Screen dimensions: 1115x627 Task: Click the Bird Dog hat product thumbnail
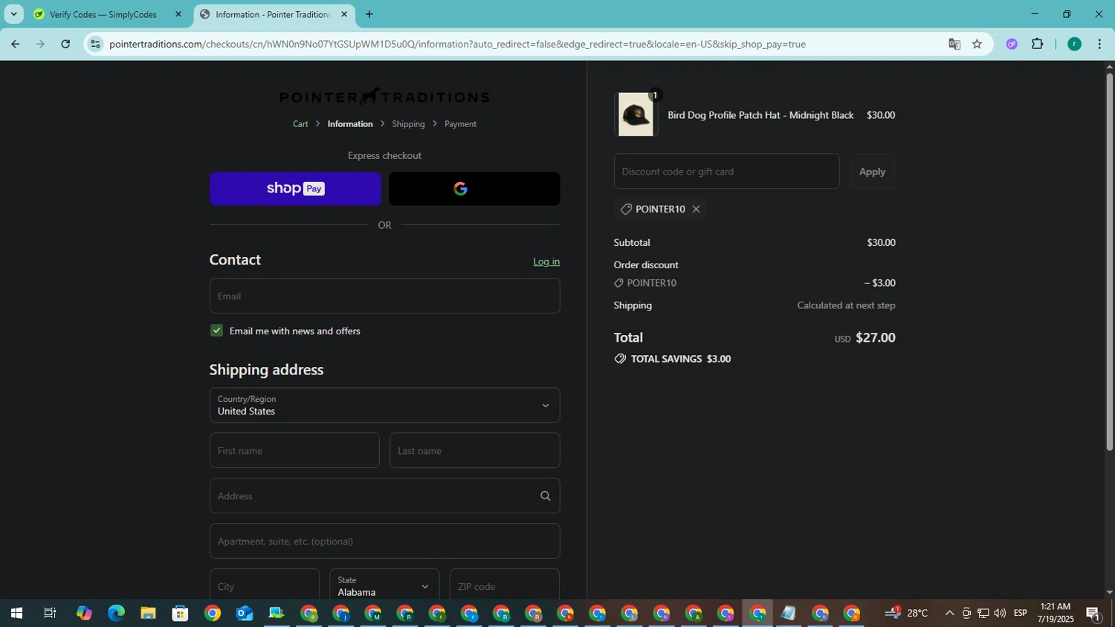(636, 114)
